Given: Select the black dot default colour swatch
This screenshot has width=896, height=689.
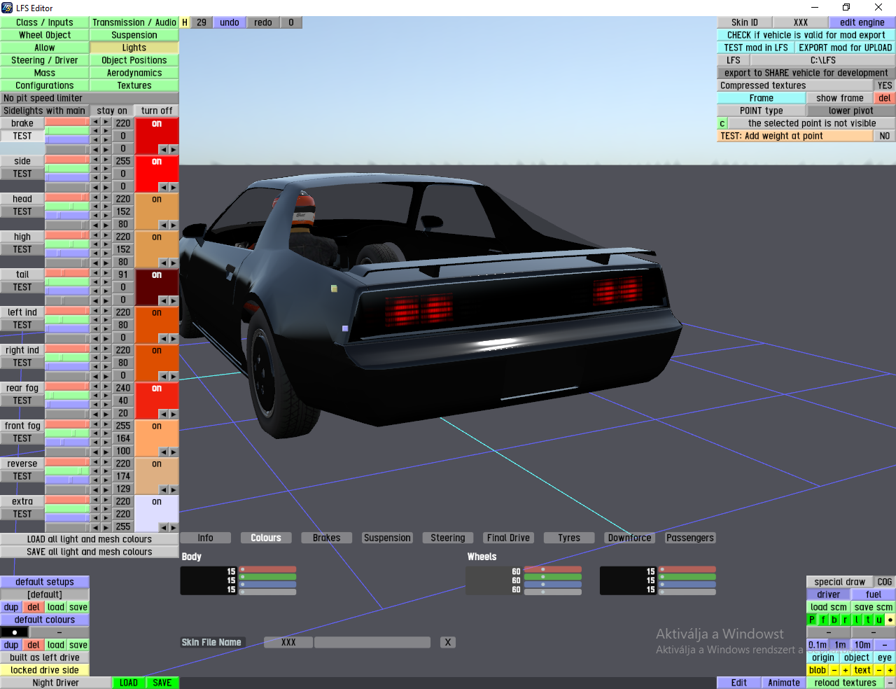Looking at the screenshot, I should [x=15, y=632].
